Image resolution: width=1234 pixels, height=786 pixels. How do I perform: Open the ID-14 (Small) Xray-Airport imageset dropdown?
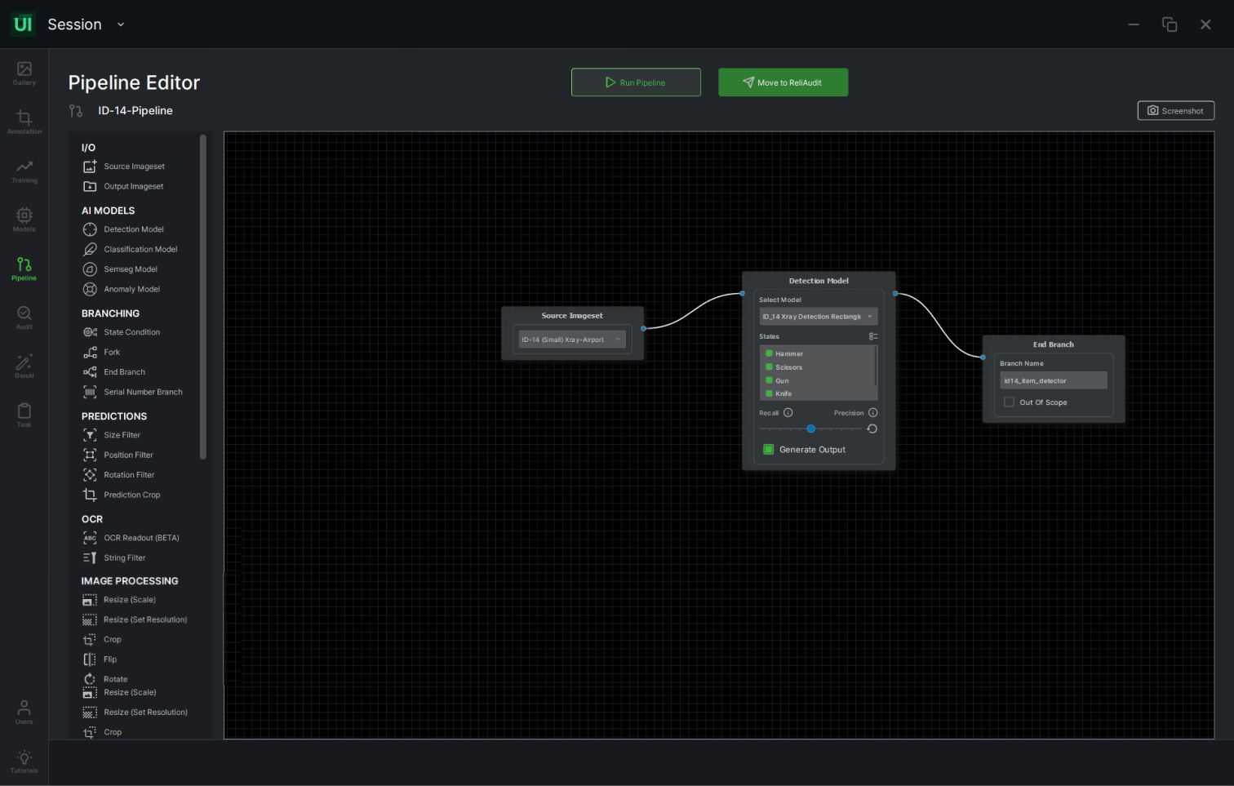(572, 340)
